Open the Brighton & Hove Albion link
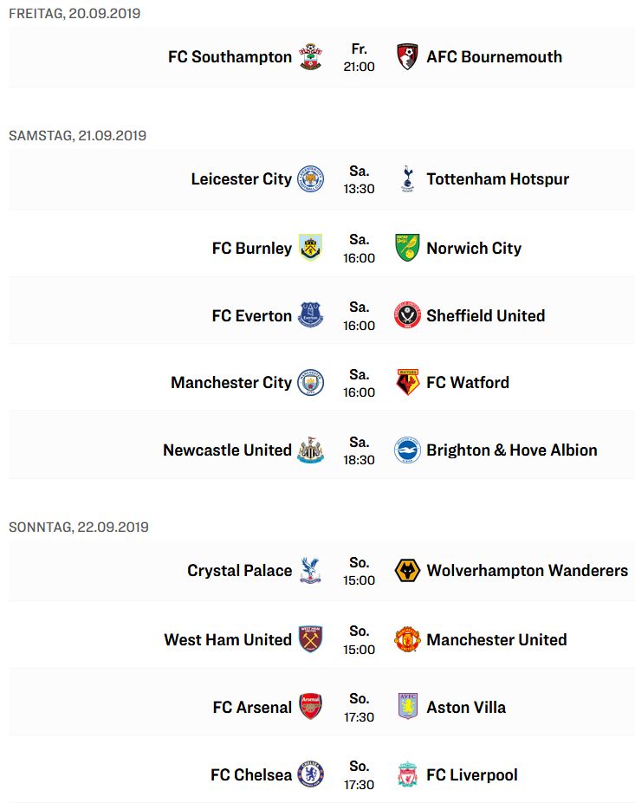This screenshot has height=803, width=635. point(512,450)
